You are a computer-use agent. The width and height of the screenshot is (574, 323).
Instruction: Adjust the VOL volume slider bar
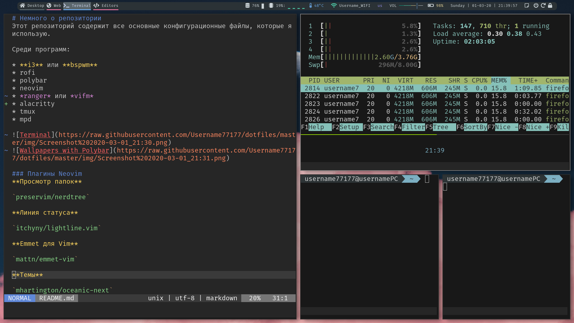point(411,5)
